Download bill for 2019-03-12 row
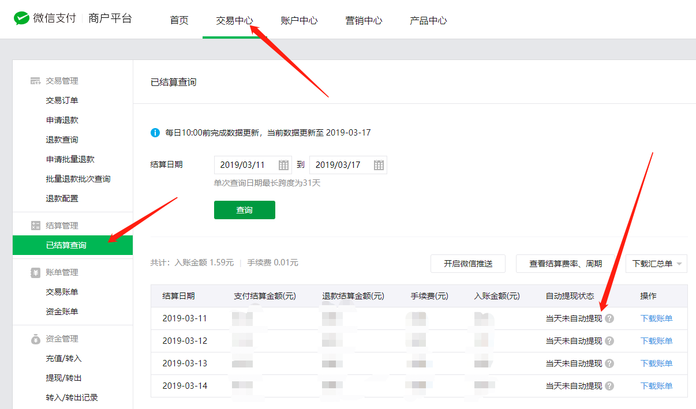This screenshot has height=409, width=696. pos(656,341)
